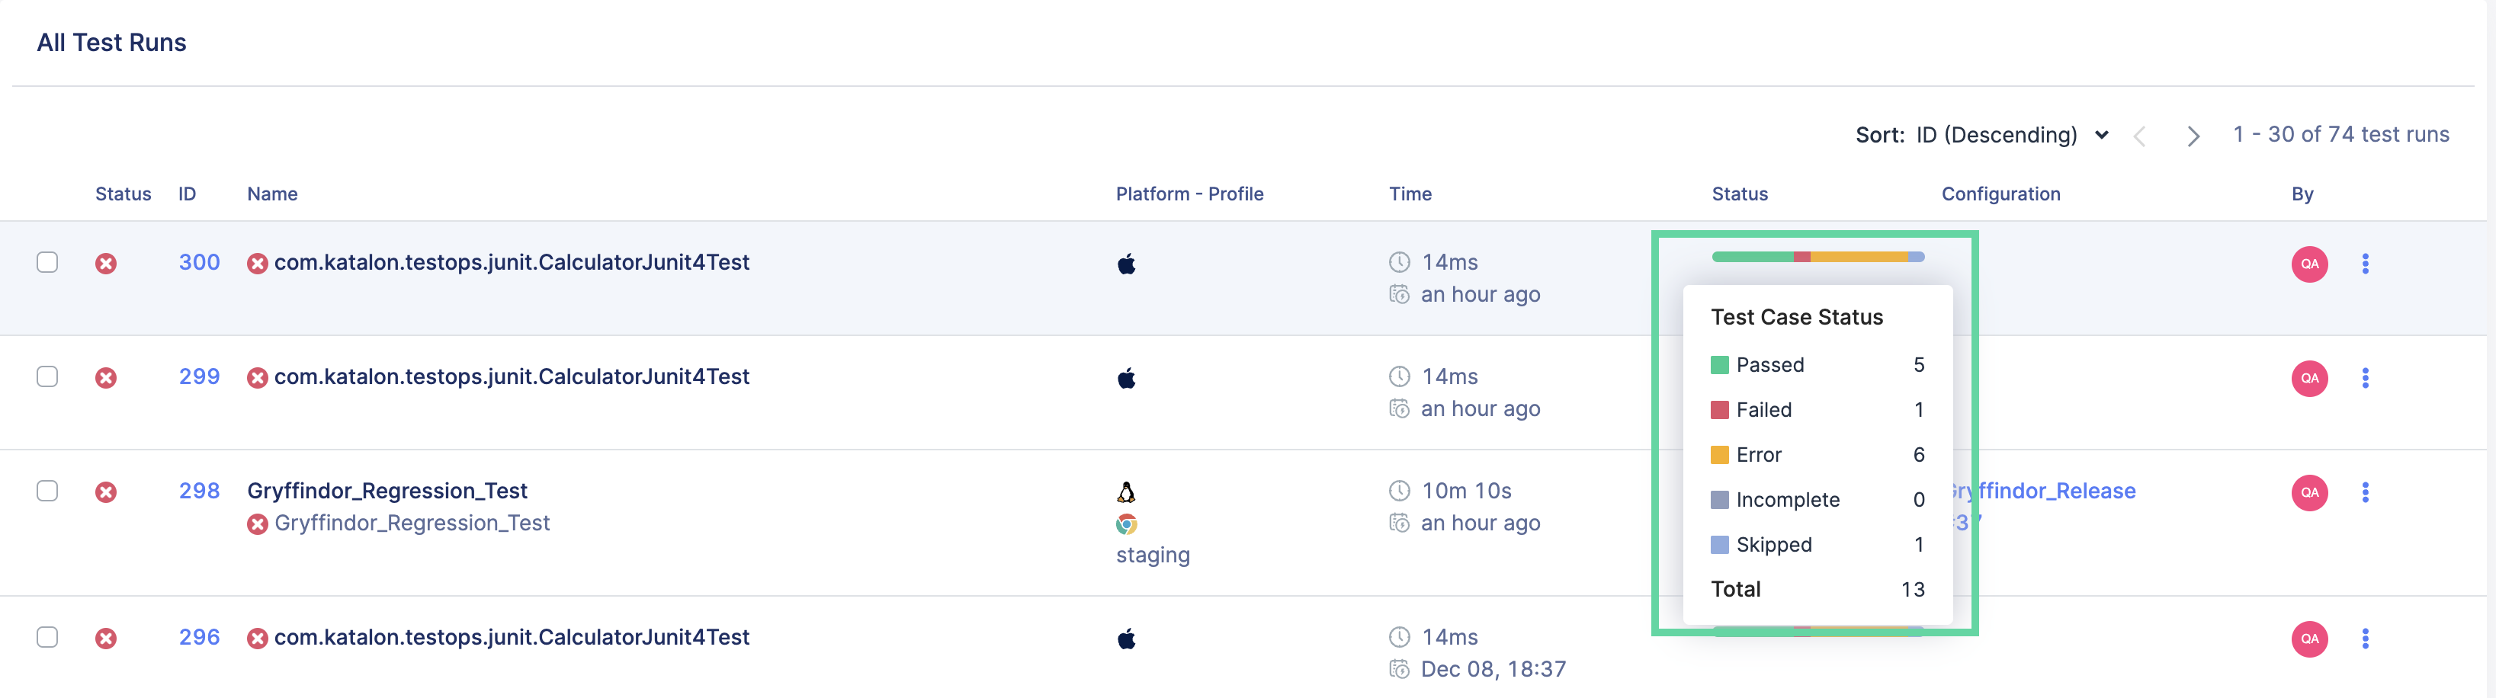Open the Sort ID (Descending) dropdown
The image size is (2496, 698).
2010,135
